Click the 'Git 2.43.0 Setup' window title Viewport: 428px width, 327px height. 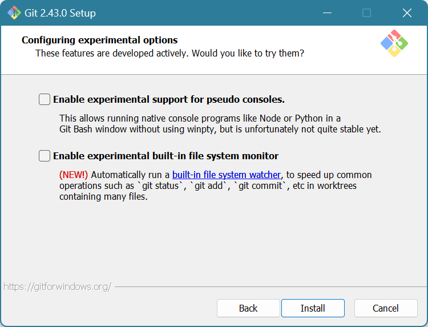coord(60,13)
